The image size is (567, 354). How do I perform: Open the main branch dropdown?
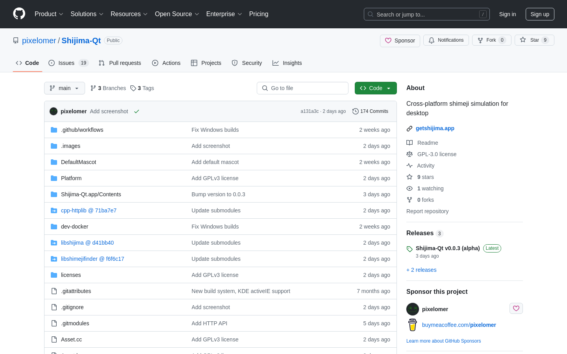coord(65,88)
